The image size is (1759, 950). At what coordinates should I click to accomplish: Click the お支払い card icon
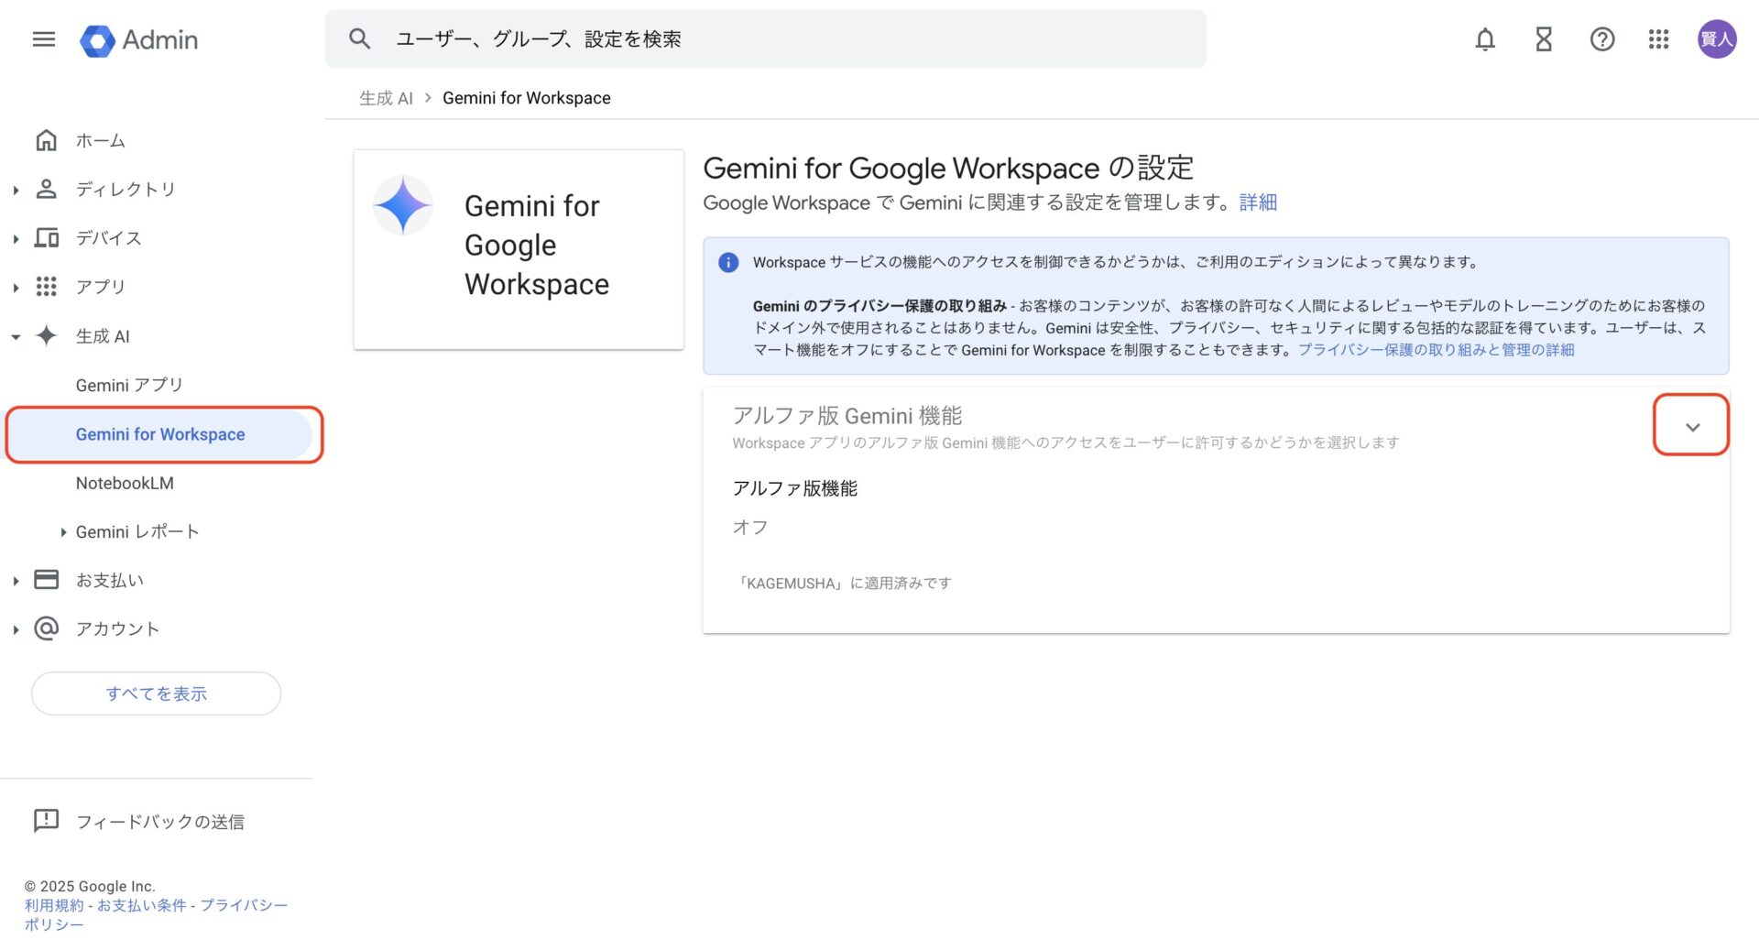point(46,579)
